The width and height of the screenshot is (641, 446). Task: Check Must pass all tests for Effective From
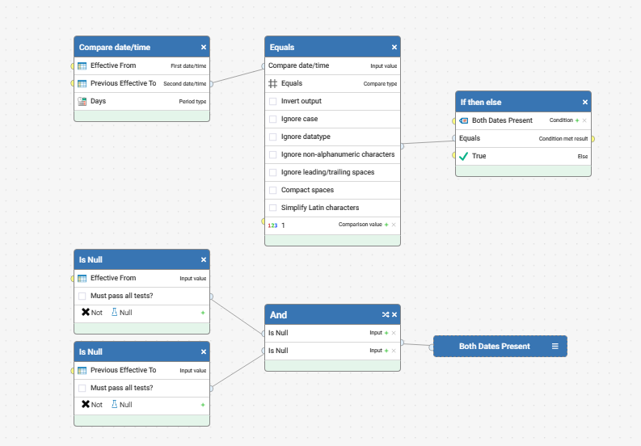click(82, 296)
